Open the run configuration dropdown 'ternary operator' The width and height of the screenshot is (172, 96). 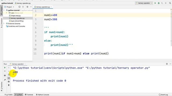pos(144,3)
